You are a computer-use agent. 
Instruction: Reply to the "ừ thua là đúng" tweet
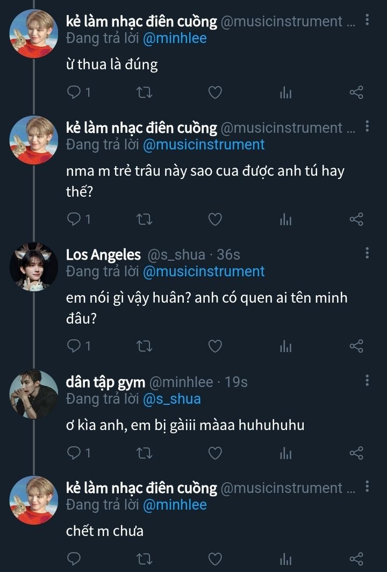point(74,93)
